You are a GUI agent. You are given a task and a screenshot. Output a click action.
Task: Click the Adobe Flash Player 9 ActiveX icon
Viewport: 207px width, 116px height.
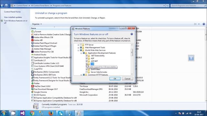coord(32,43)
